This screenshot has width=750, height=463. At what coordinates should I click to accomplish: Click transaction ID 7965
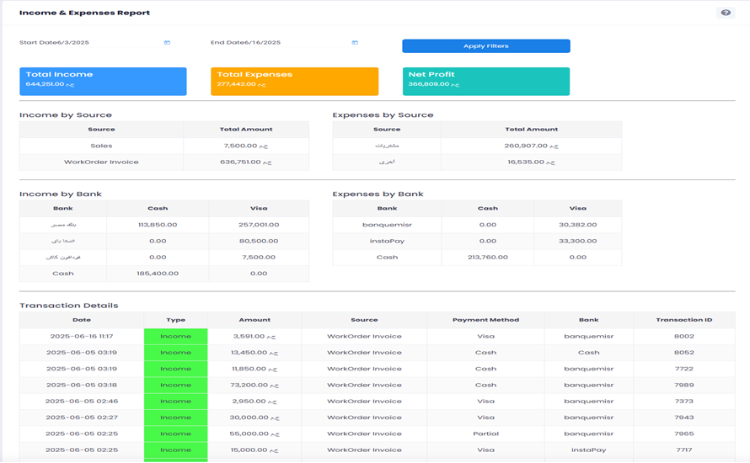[684, 434]
